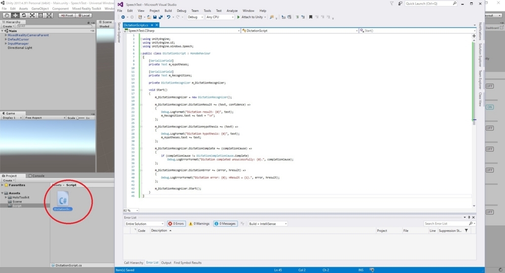Pin the DictationScript.cs tab

152,25
